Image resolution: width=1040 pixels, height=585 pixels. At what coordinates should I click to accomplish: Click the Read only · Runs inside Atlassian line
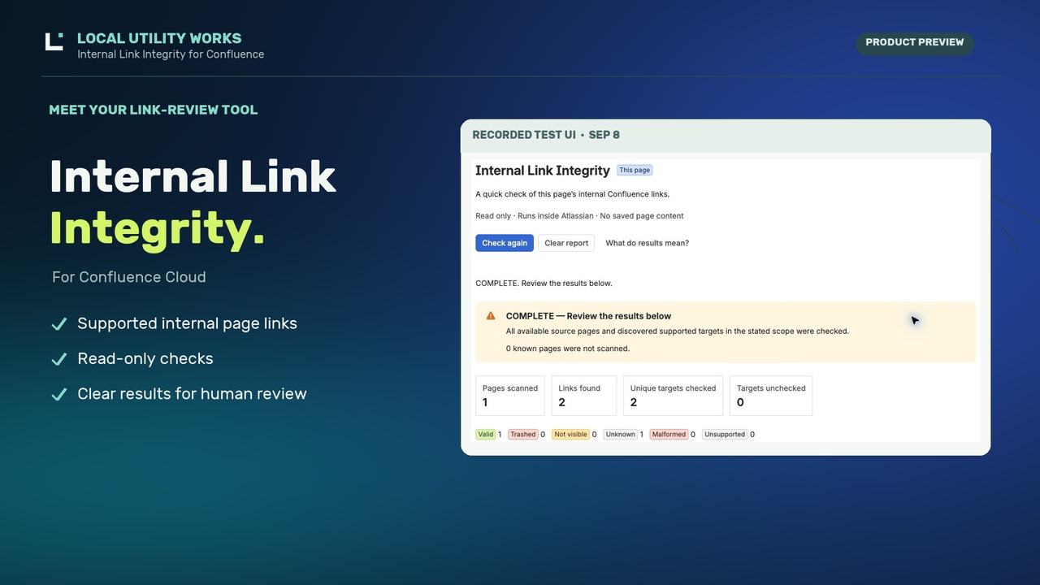point(579,216)
